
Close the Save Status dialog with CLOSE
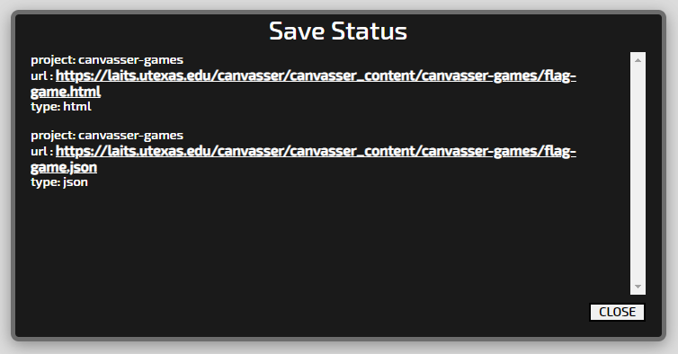click(x=617, y=312)
